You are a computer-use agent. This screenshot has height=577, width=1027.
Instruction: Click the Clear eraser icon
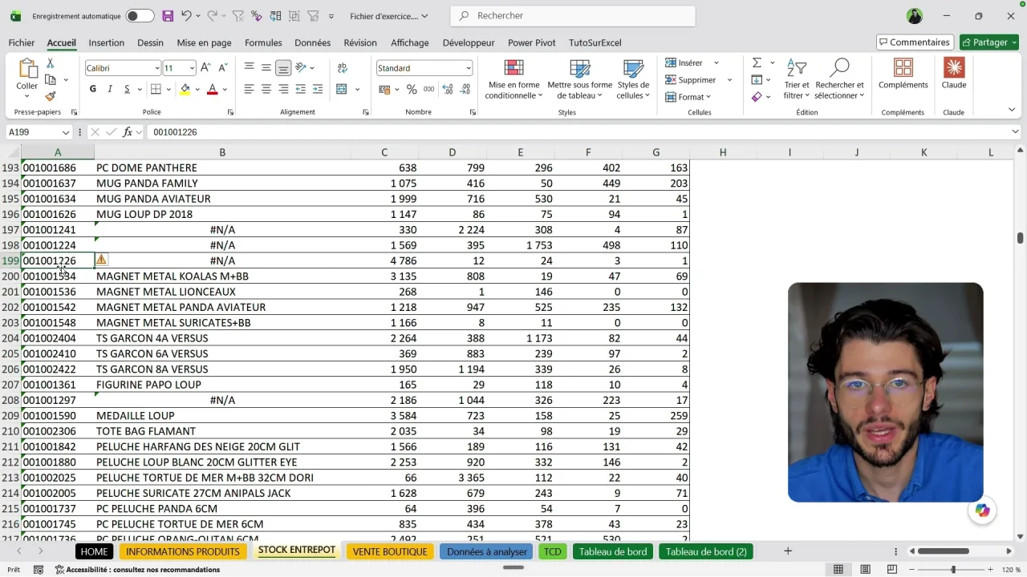pos(757,97)
